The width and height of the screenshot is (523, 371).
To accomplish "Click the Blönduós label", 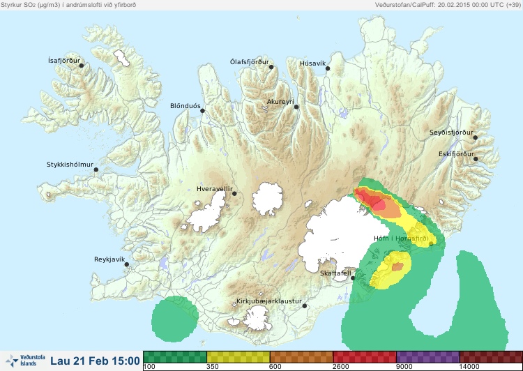I will (x=185, y=106).
